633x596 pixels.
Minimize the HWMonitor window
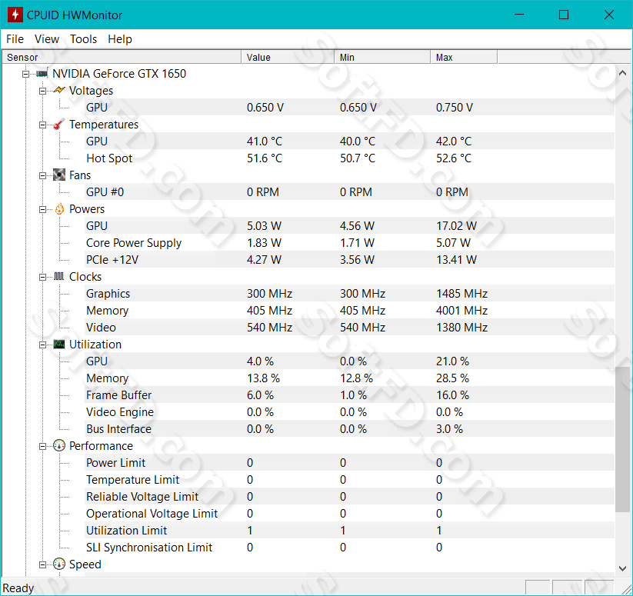519,15
